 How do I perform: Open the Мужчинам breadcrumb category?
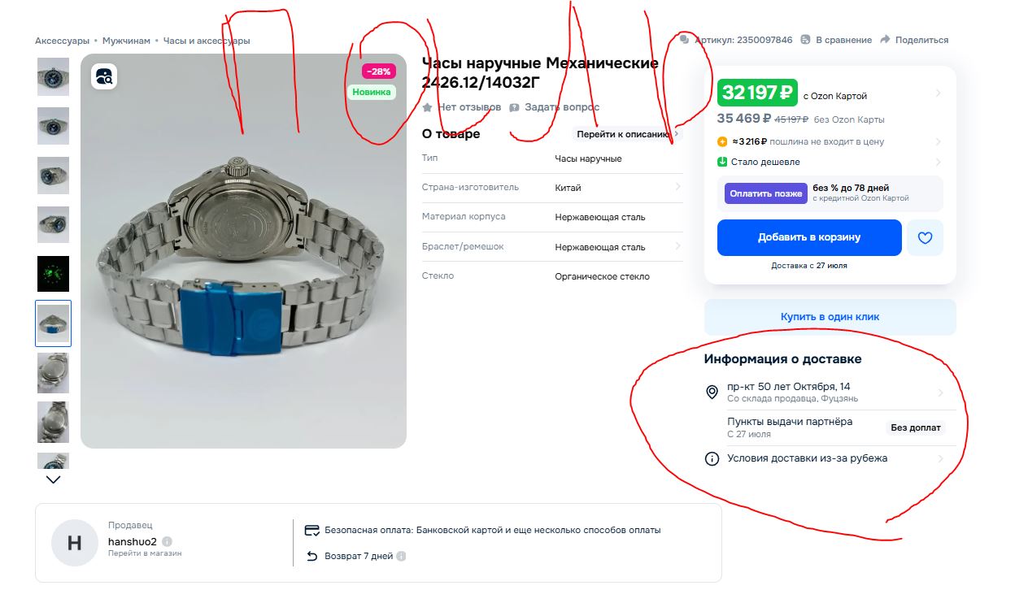(126, 41)
